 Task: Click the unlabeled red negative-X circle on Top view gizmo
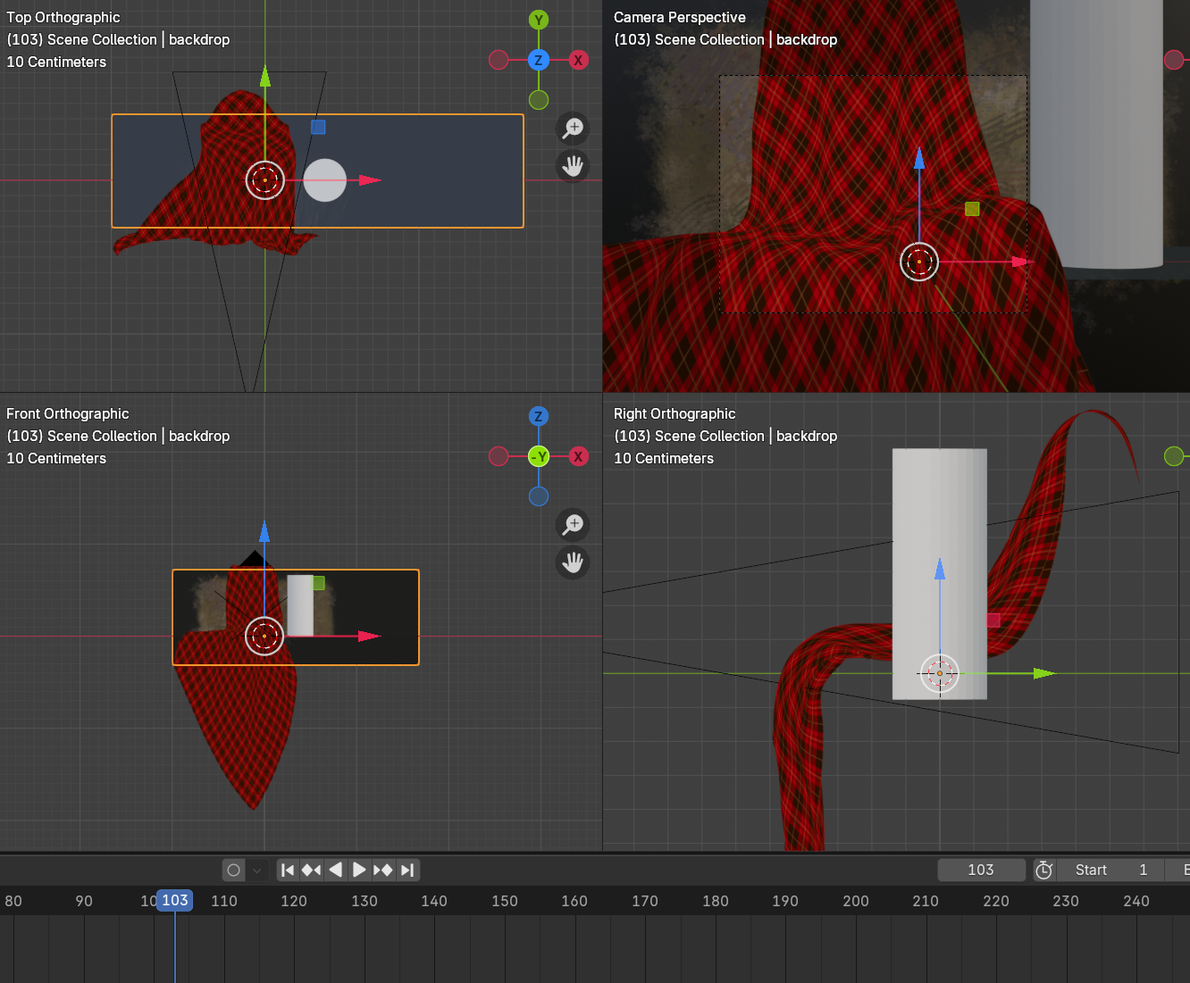click(499, 60)
